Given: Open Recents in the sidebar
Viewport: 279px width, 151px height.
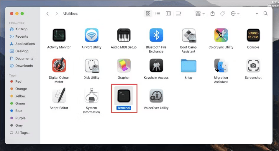Looking at the screenshot, I should [19, 36].
